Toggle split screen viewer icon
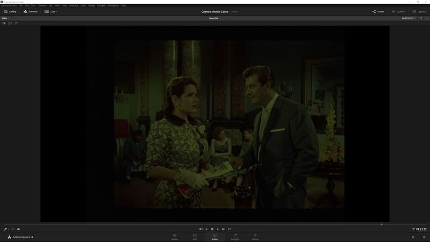This screenshot has height=242, width=430. click(x=10, y=24)
